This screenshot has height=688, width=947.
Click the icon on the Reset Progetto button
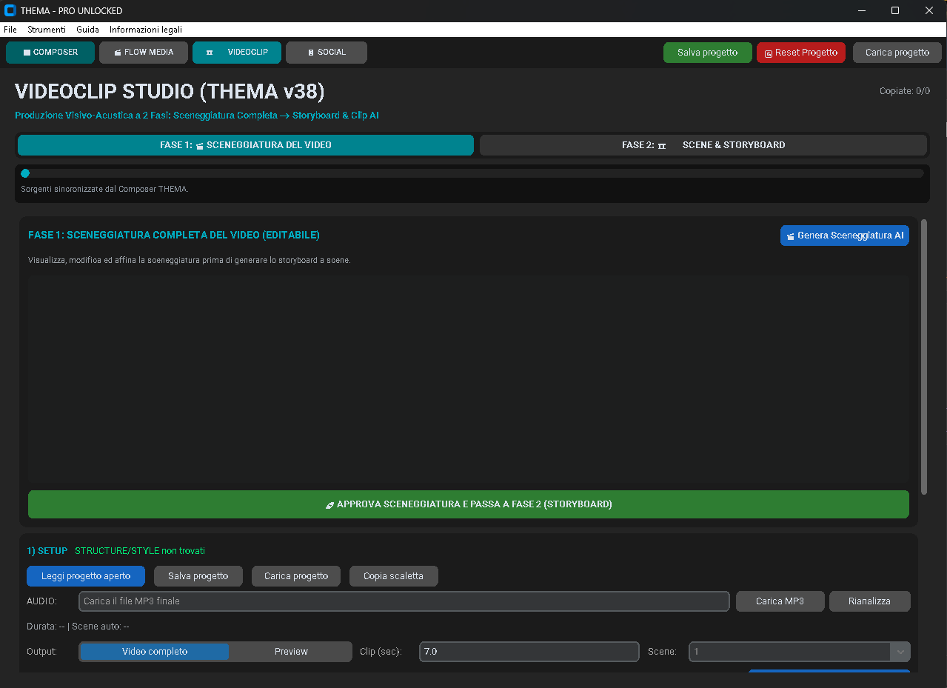tap(769, 53)
